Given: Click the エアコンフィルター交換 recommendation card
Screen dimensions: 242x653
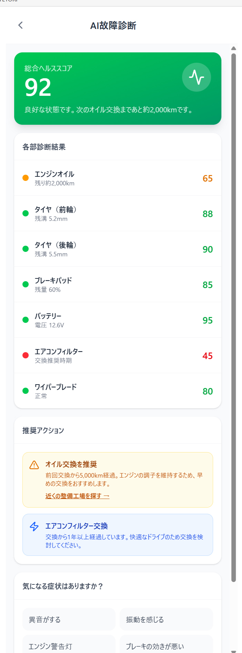Looking at the screenshot, I should [118, 535].
